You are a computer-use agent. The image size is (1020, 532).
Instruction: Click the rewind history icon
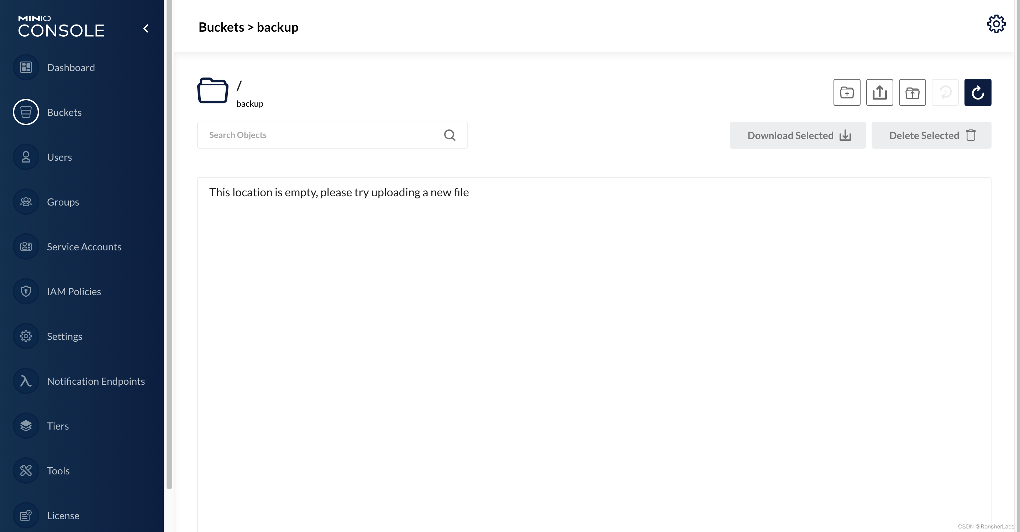[x=945, y=92]
